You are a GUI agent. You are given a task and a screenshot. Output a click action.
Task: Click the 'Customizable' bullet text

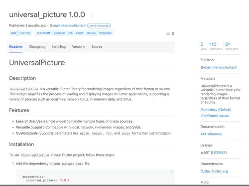coord(94,133)
